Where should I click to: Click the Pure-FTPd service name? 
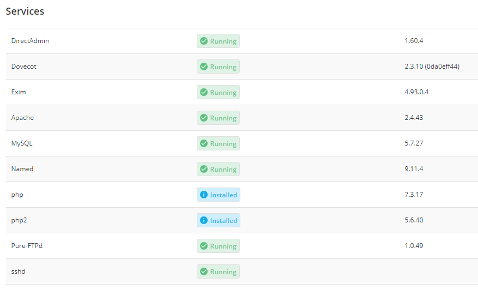[x=27, y=246]
